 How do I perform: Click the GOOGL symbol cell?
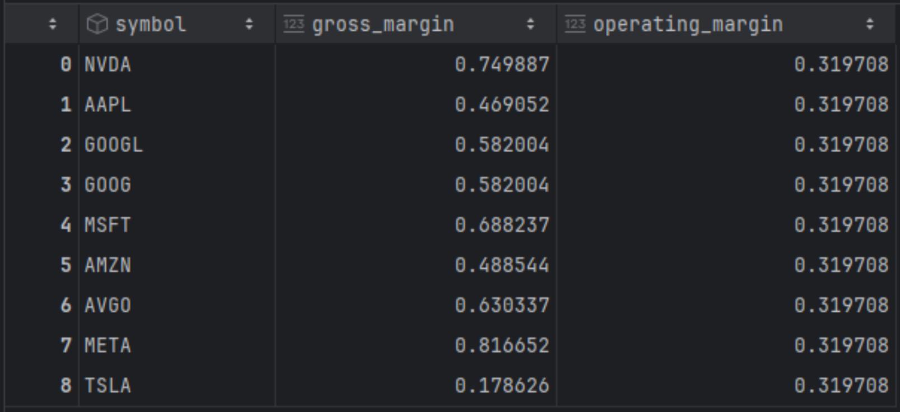click(x=114, y=145)
